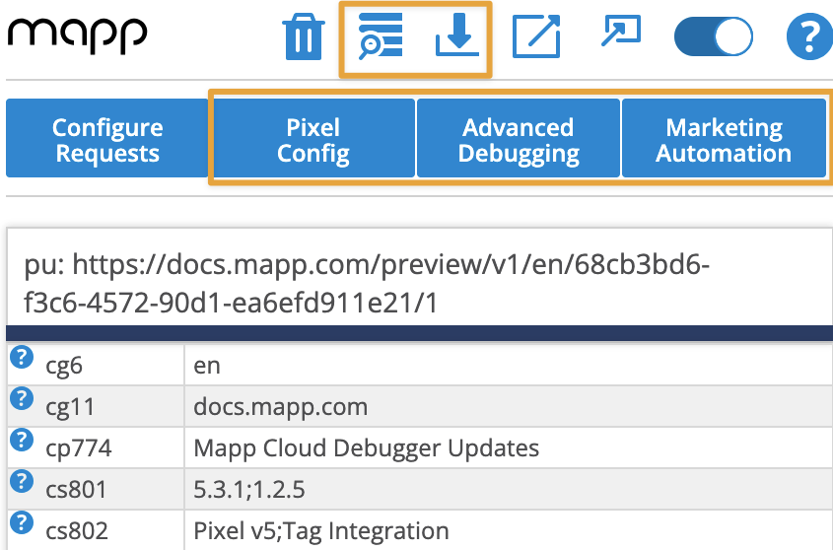Select the cg6 parameter name
This screenshot has width=833, height=550.
click(64, 366)
